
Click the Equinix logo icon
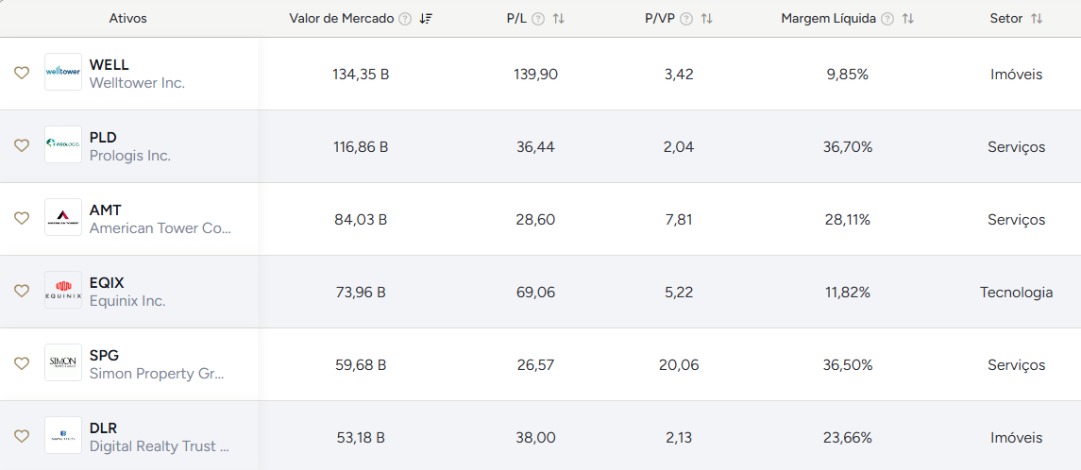63,291
